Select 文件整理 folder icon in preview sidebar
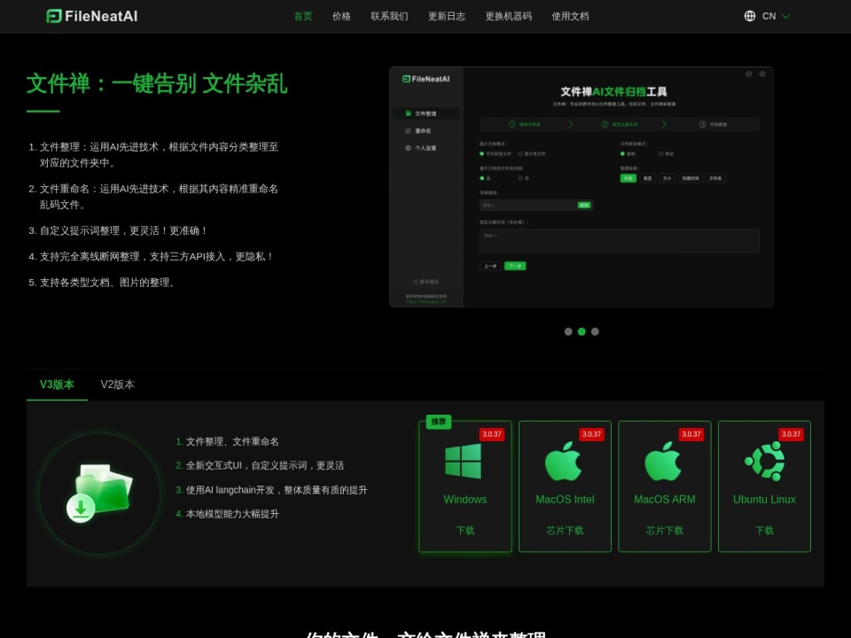This screenshot has height=638, width=851. click(x=408, y=113)
